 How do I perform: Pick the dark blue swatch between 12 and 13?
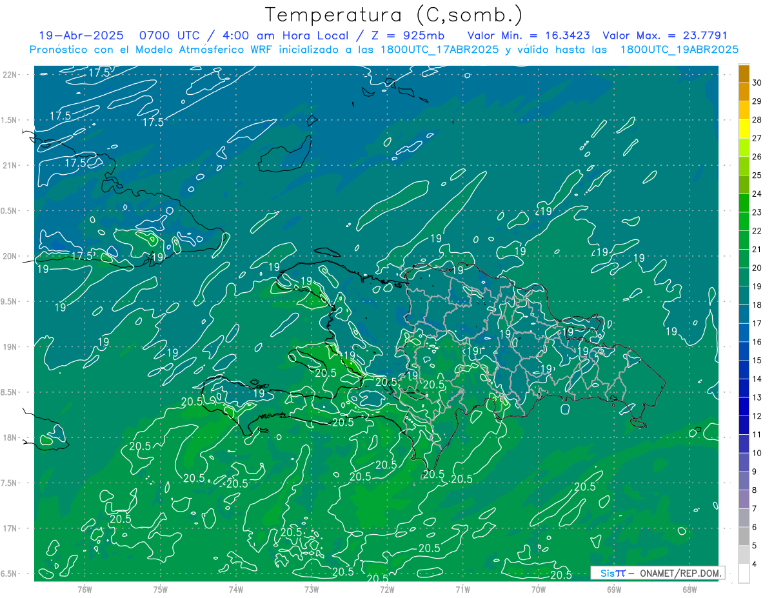pyautogui.click(x=744, y=407)
